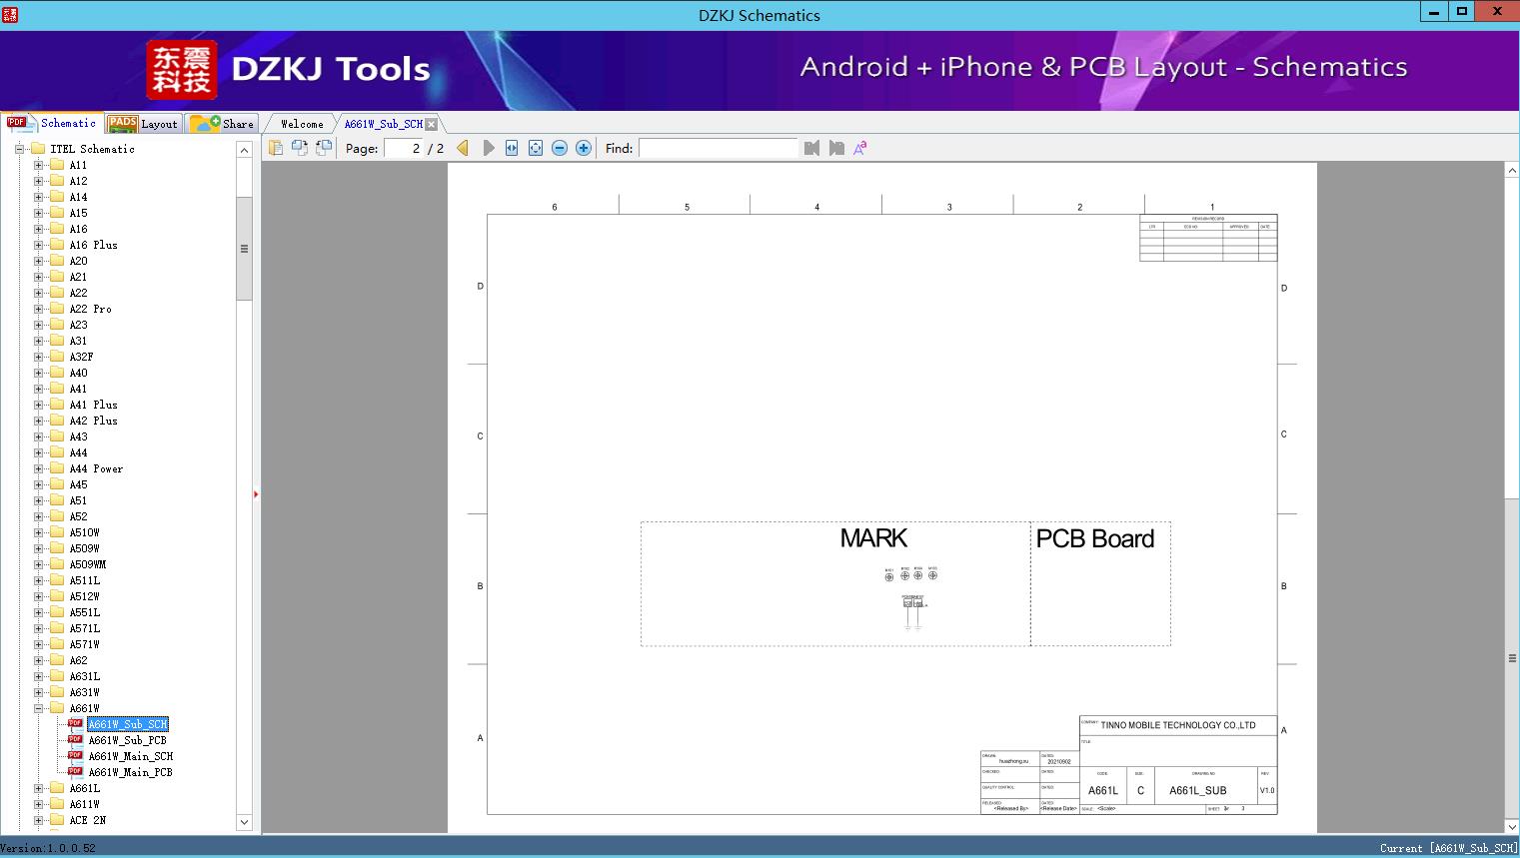
Task: Click the app icon in title bar
Action: (x=12, y=14)
